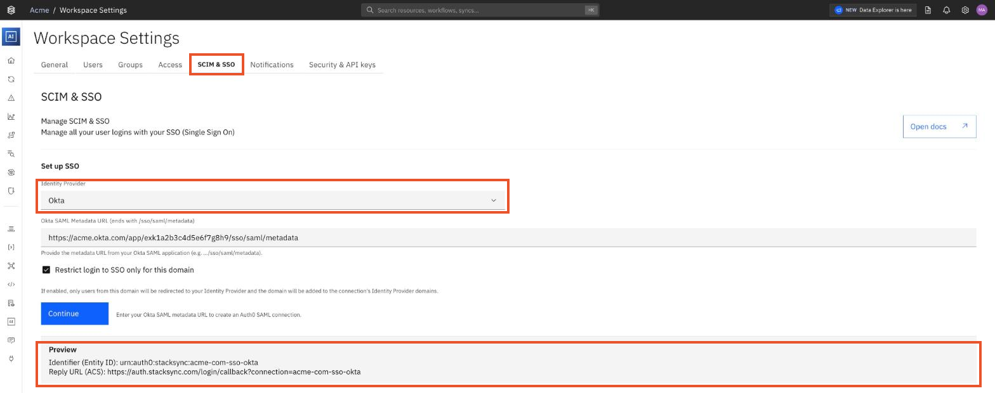Click the blue Continue button

coord(75,314)
